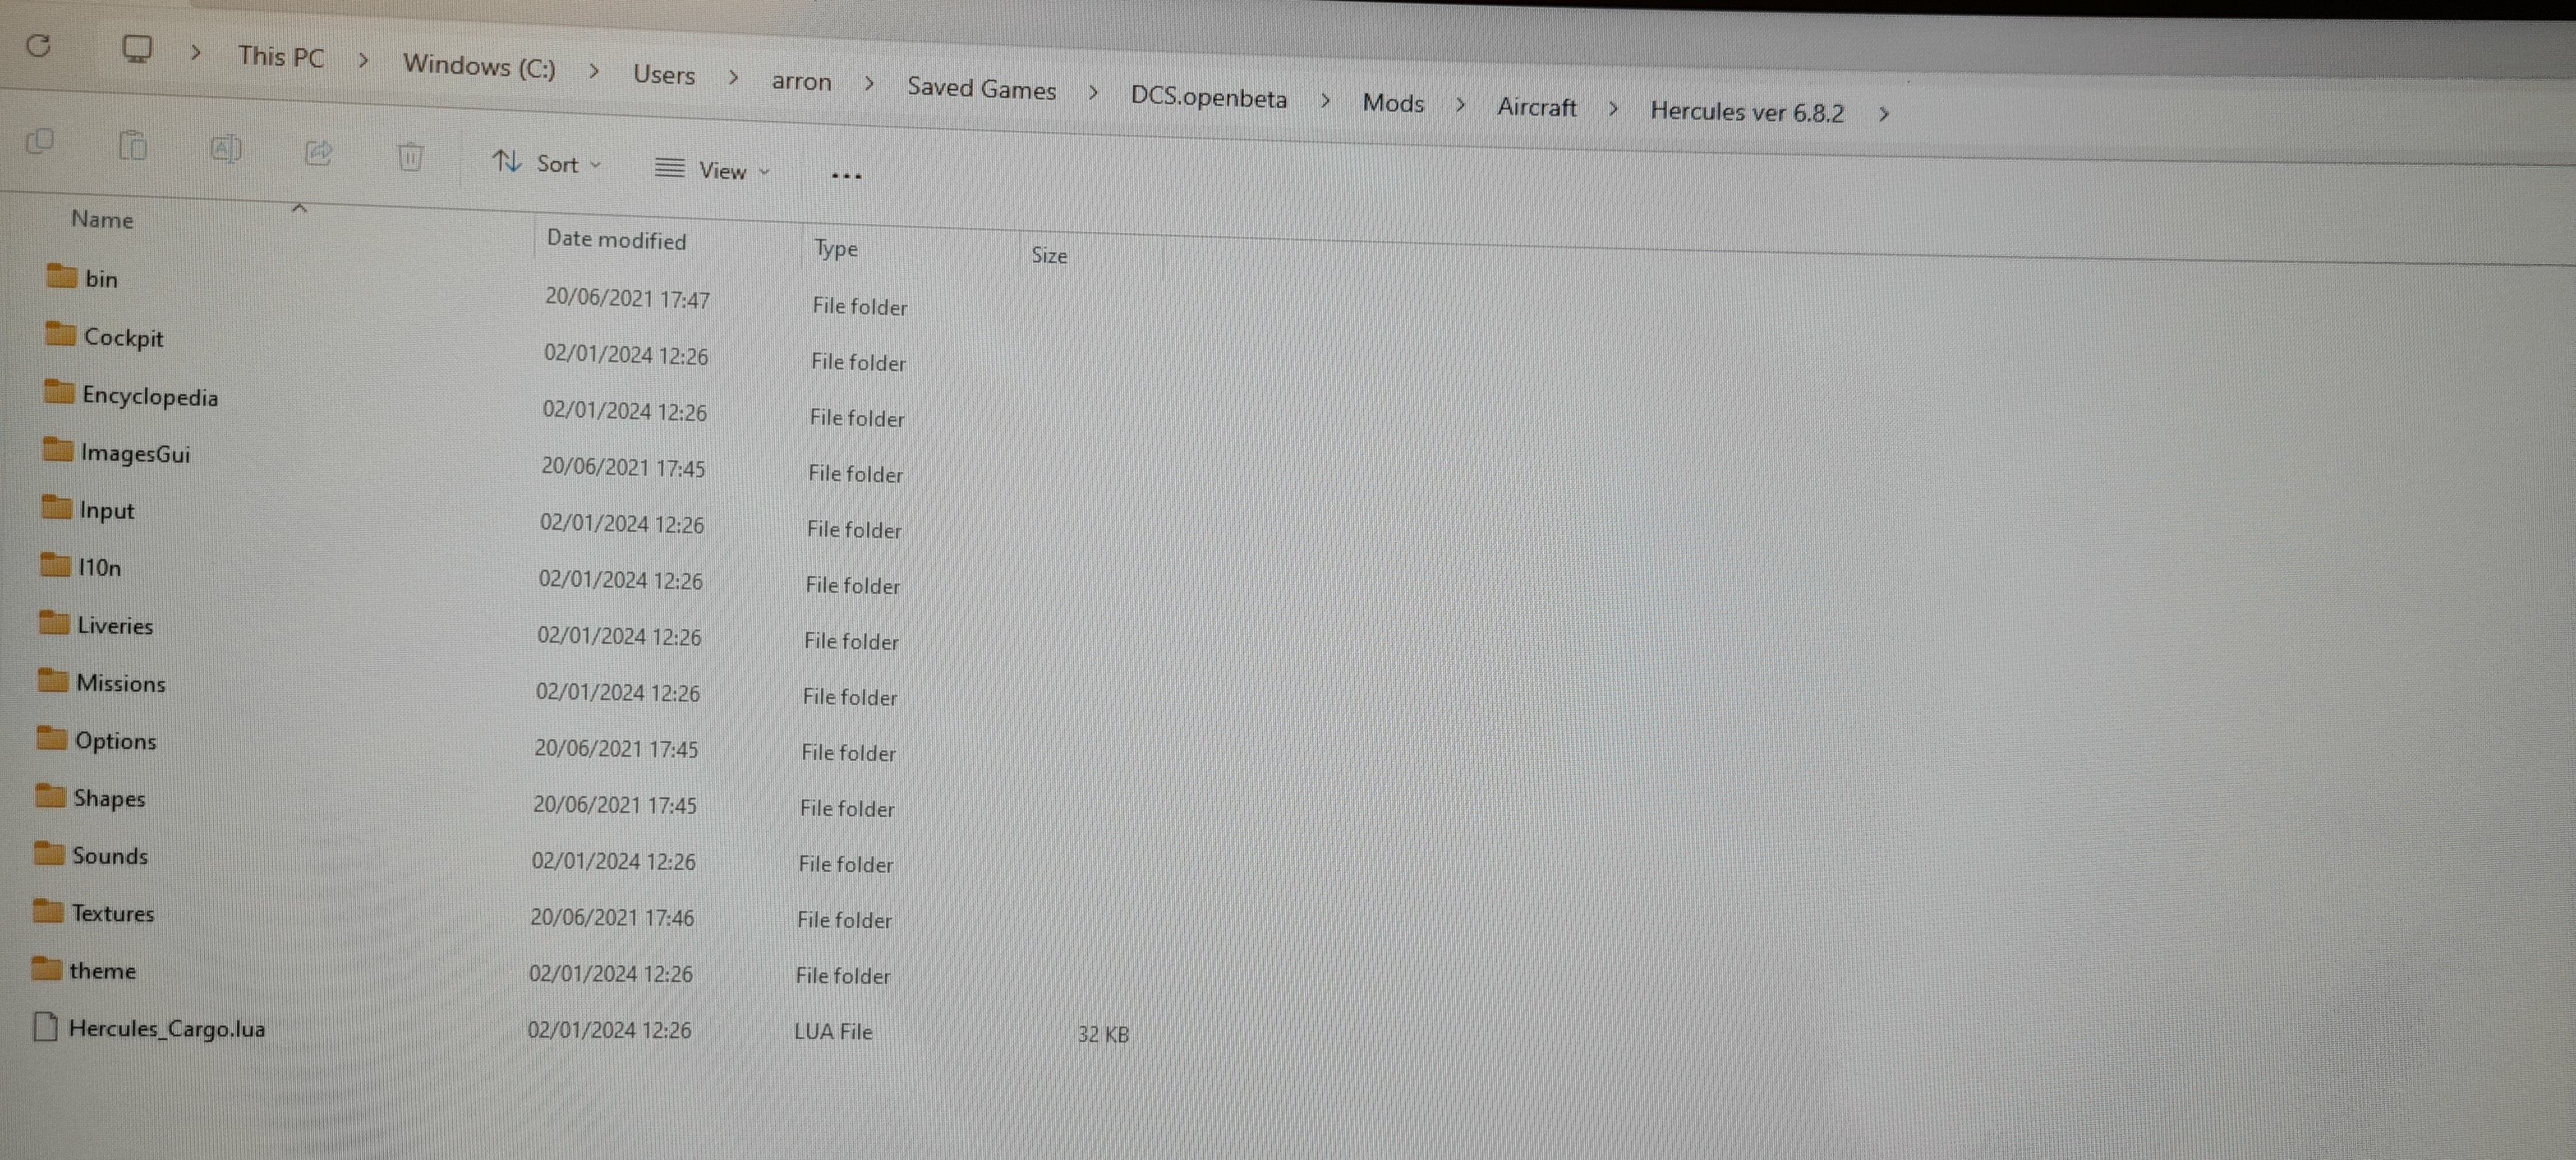Screen dimensions: 2576x1160
Task: Select the bin folder icon
Action: click(62, 275)
